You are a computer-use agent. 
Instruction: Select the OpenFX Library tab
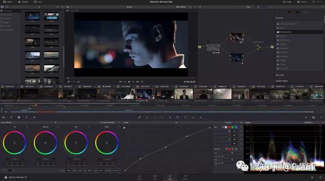coord(293,13)
